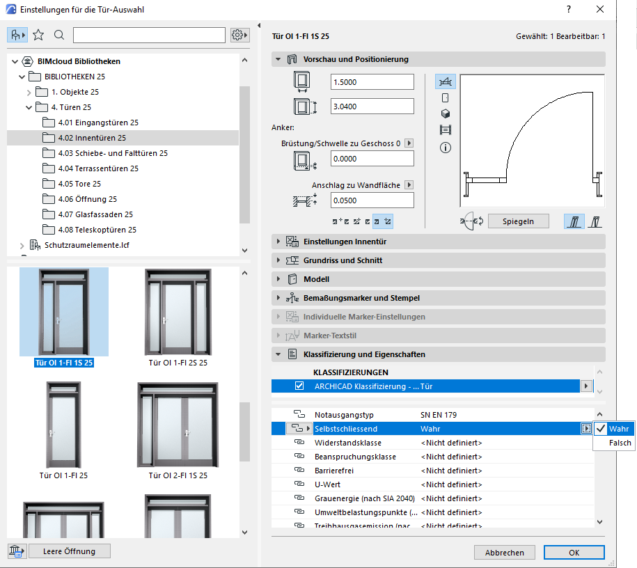Screen dimensions: 637x568
Task: Click the sill to story anchor icon
Action: point(305,161)
